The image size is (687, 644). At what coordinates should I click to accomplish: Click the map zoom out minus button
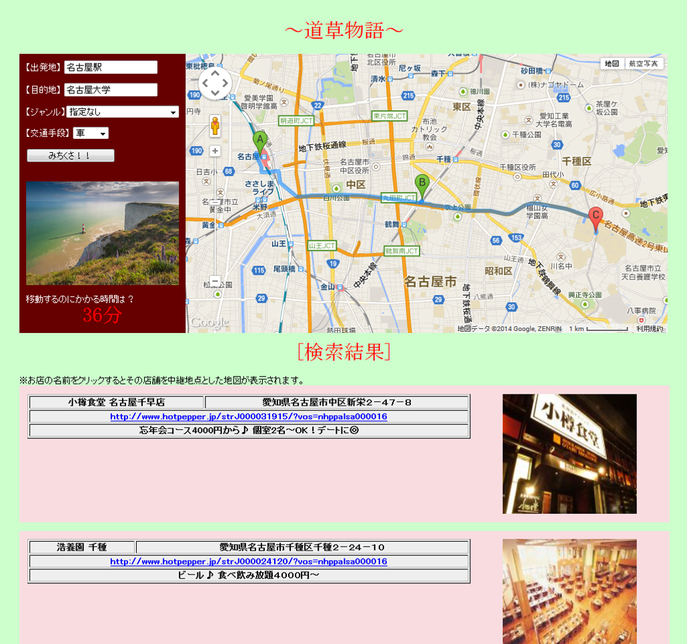coord(215,280)
